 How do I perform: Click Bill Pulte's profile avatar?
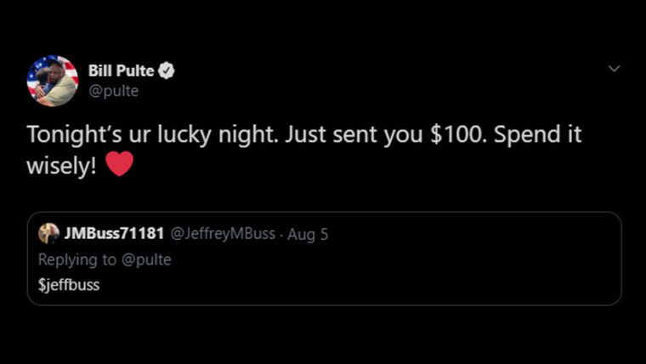point(53,81)
